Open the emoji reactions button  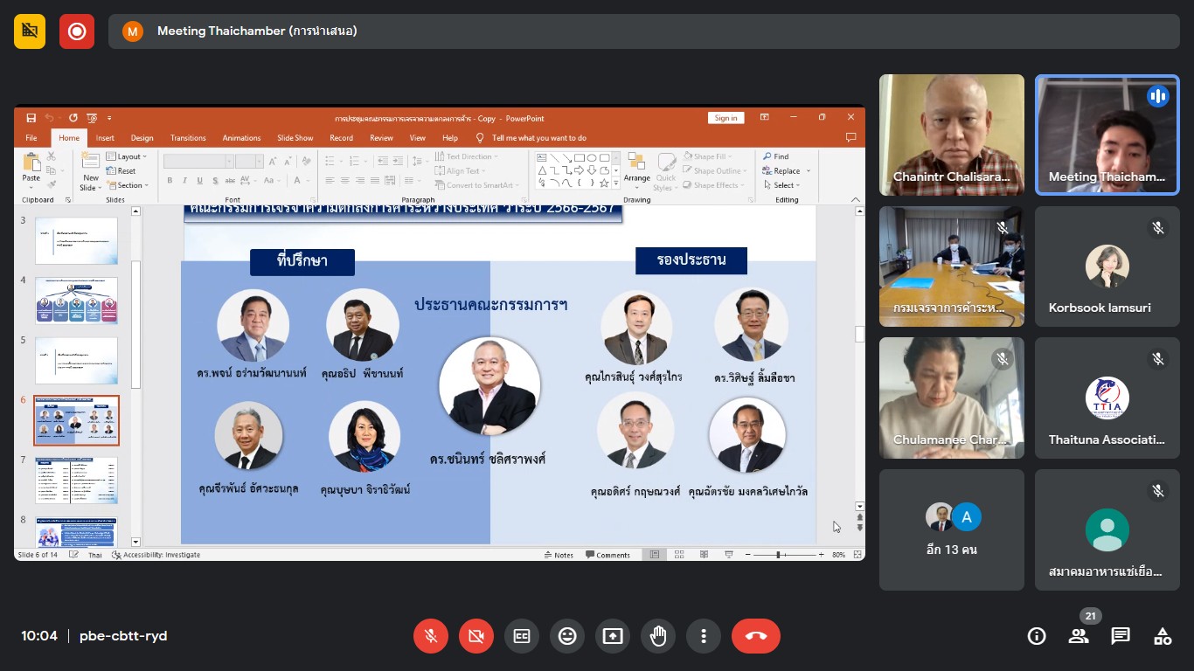coord(567,636)
